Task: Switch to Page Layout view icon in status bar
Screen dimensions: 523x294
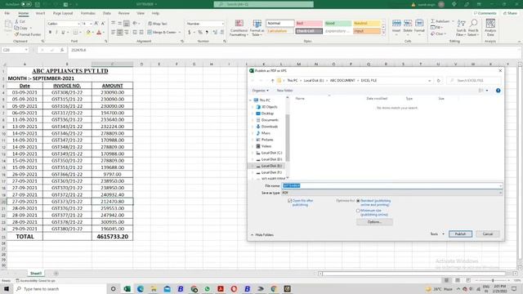Action: [x=458, y=280]
